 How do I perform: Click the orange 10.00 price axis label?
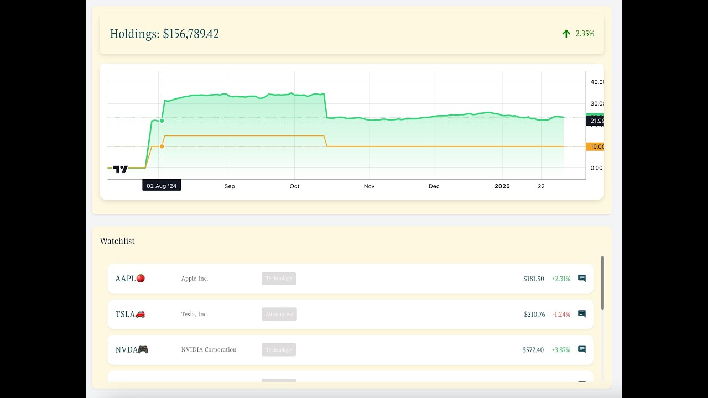pos(595,146)
